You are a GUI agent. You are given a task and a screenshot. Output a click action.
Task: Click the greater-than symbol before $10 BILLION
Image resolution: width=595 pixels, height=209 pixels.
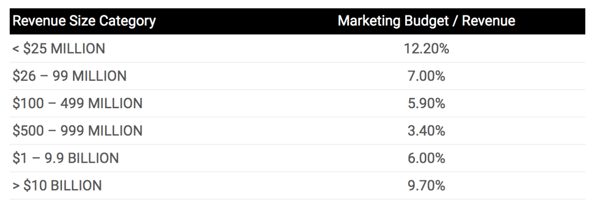[16, 186]
